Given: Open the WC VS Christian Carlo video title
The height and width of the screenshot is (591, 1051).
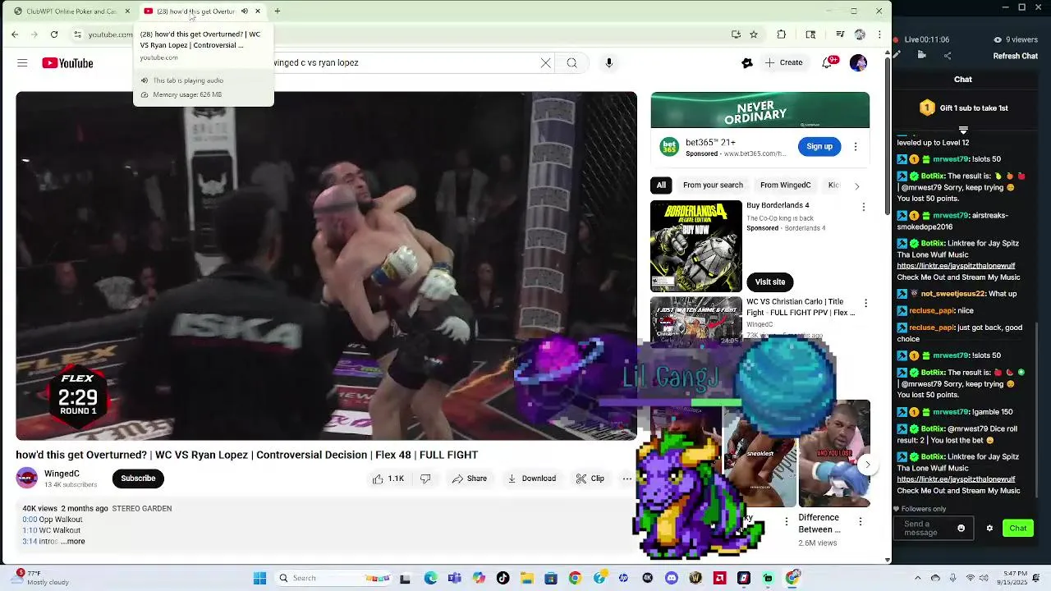Looking at the screenshot, I should coord(800,307).
